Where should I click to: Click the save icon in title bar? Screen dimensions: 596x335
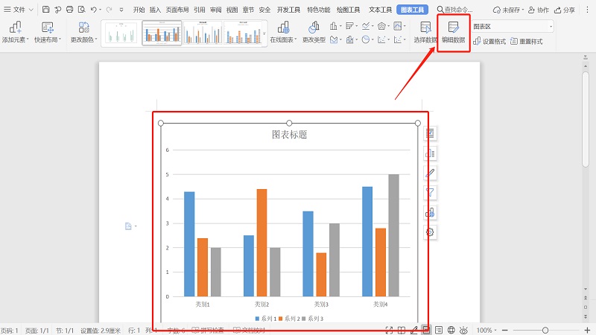(x=46, y=10)
